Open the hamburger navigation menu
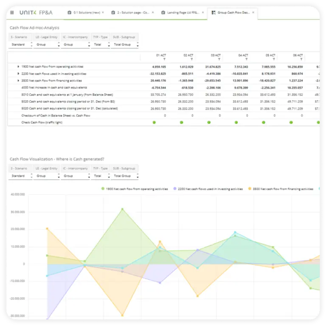The height and width of the screenshot is (326, 326). pyautogui.click(x=12, y=13)
